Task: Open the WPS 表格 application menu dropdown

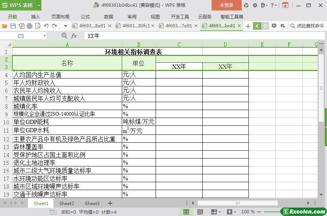Action: coord(39,5)
